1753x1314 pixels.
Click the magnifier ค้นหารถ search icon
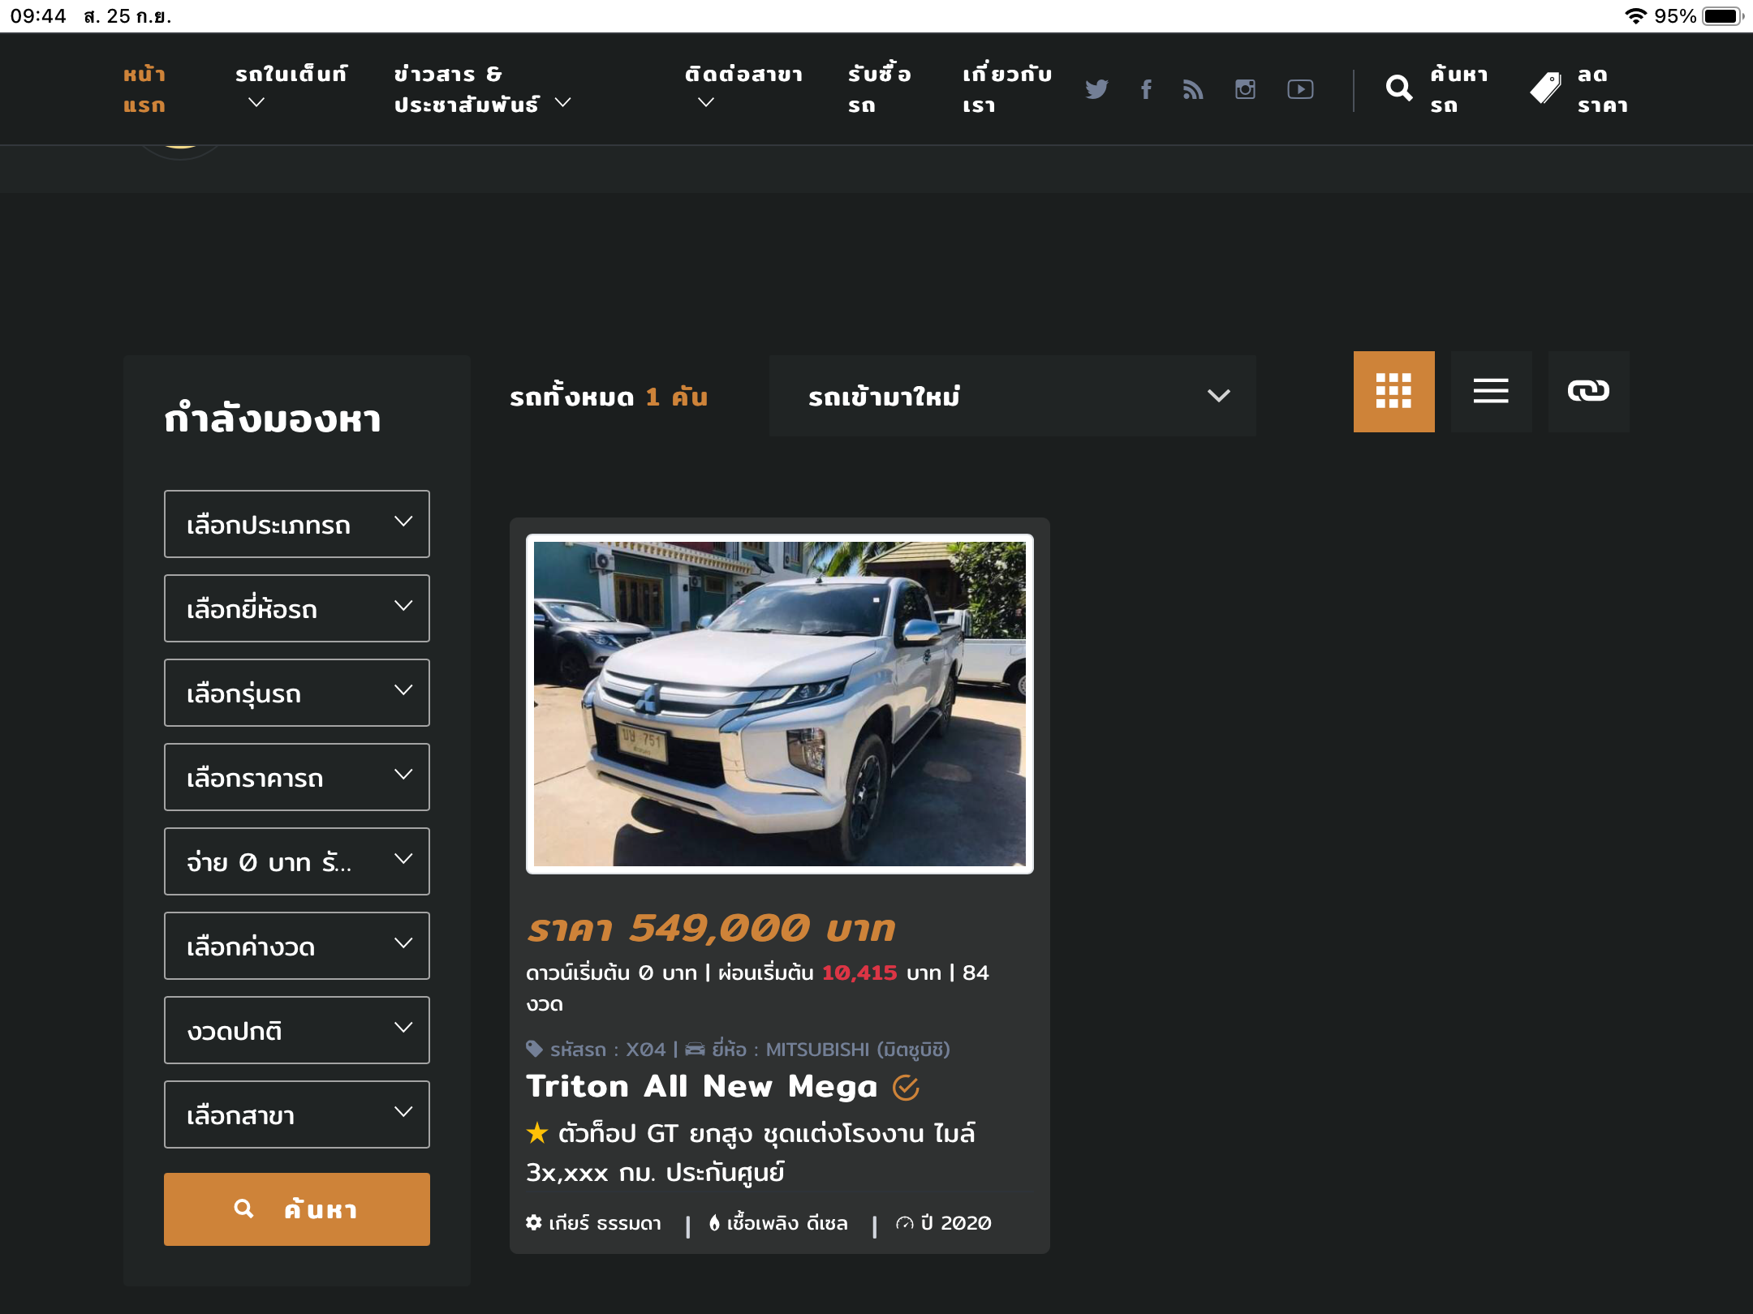click(1399, 88)
